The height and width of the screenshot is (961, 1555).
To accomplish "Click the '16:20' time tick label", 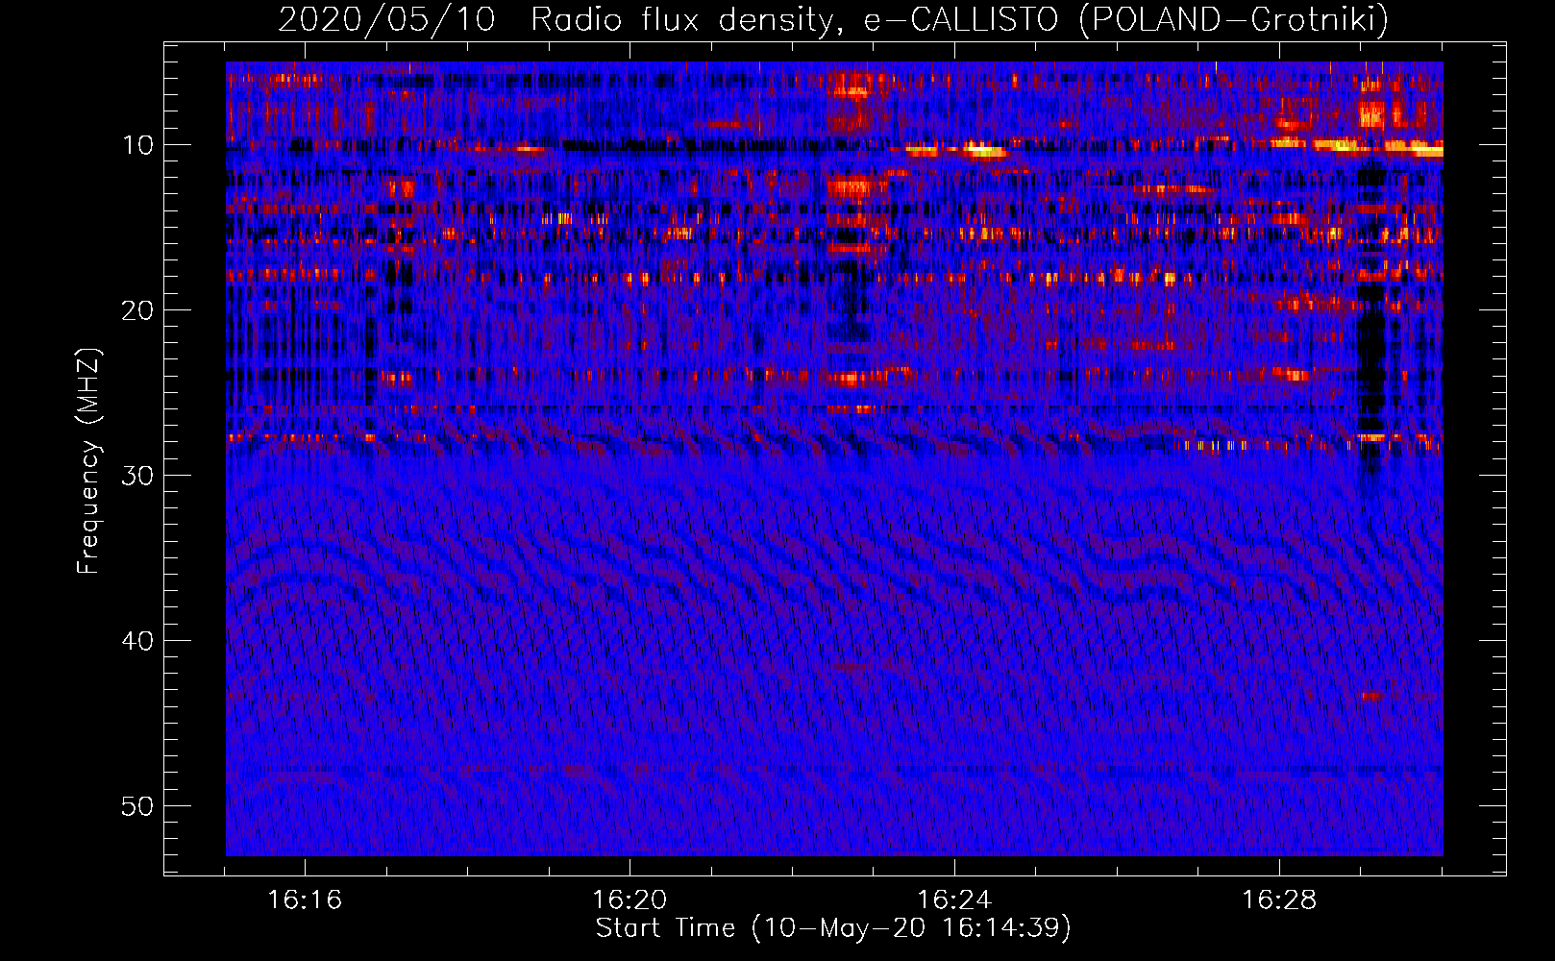I will [629, 900].
